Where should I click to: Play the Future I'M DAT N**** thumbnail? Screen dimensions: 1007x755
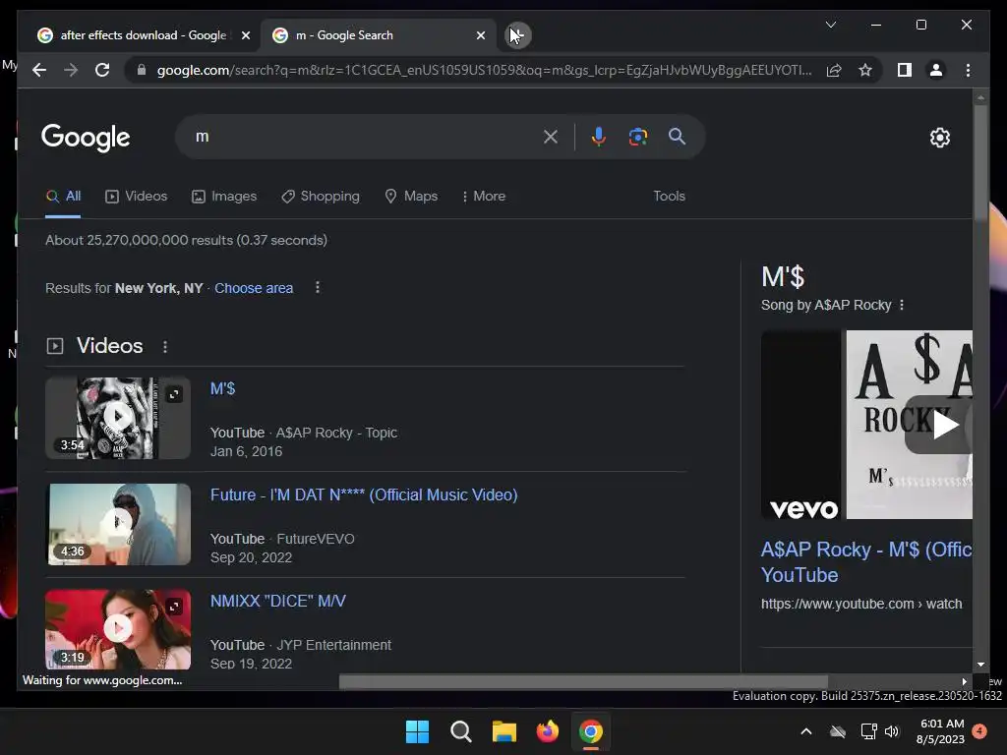point(118,524)
